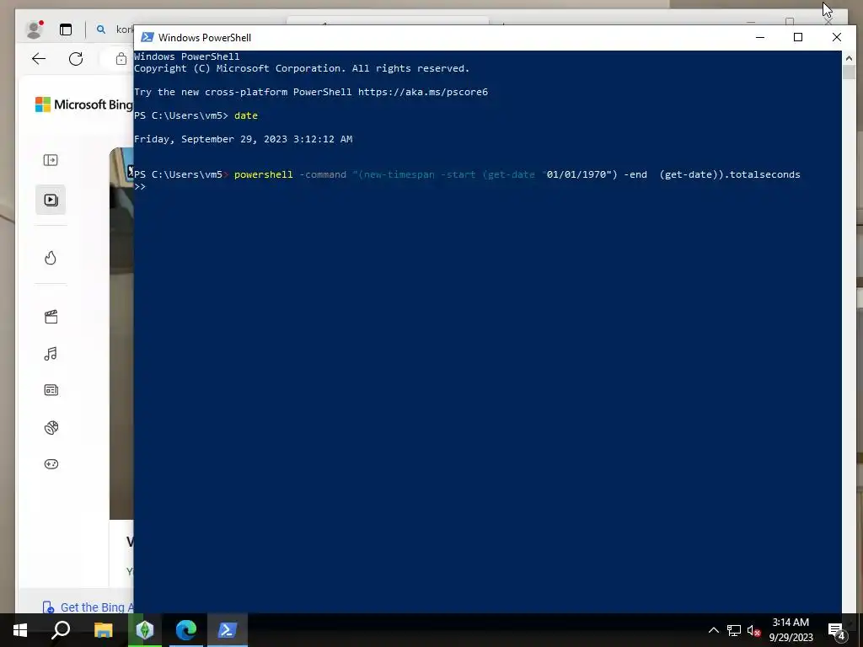
Task: Close the Windows PowerShell window
Action: [837, 37]
